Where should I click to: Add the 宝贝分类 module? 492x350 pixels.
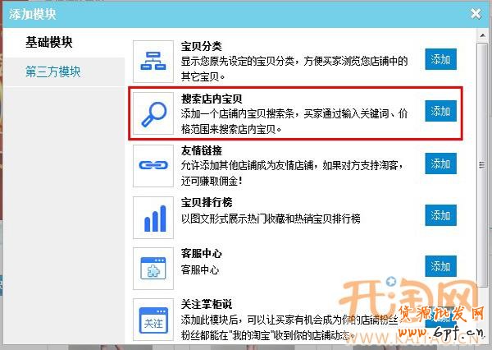click(x=440, y=59)
